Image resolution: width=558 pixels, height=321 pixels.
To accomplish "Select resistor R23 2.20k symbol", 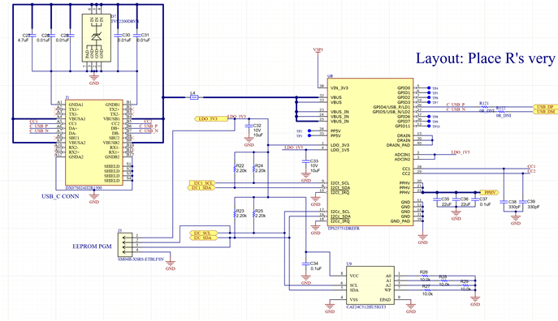I will pos(235,214).
